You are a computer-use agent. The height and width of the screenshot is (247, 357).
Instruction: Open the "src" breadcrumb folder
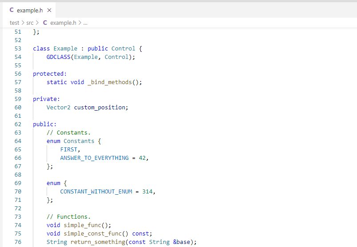tap(30, 23)
